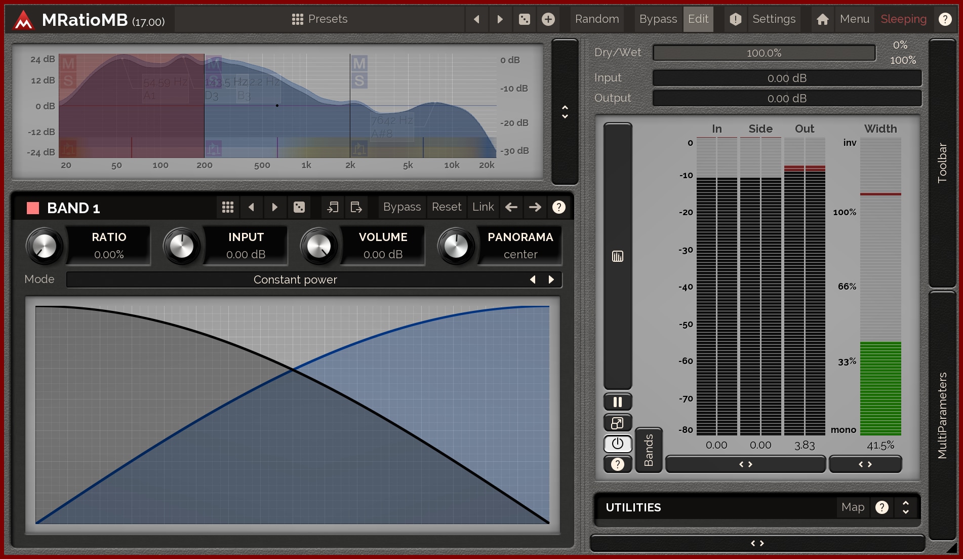Click the home icon next to Menu
Image resolution: width=963 pixels, height=559 pixels.
[823, 19]
